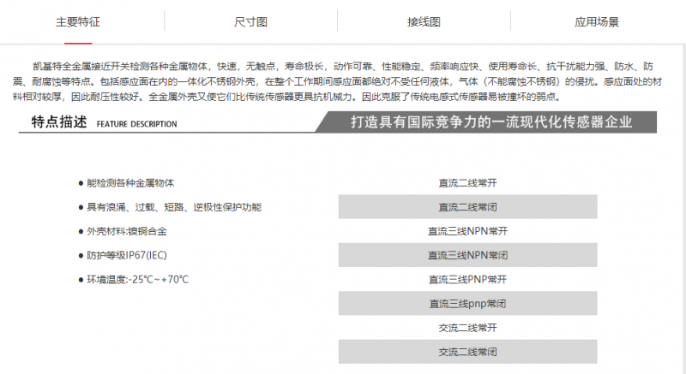Click the gray banner reading 打造具有国际竞争力
Viewport: 686px width, 374px height.
[491, 122]
